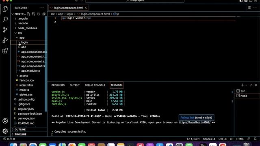
Task: Follow the http://localhost:4200/ link in terminal
Action: click(x=195, y=122)
